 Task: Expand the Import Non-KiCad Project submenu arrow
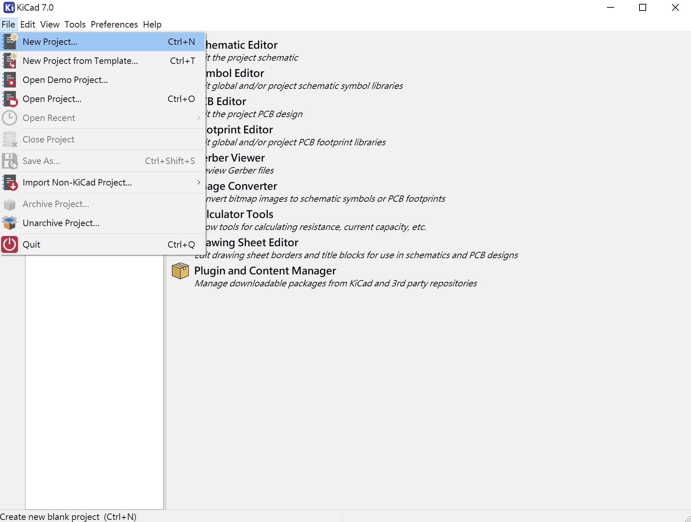pyautogui.click(x=199, y=182)
